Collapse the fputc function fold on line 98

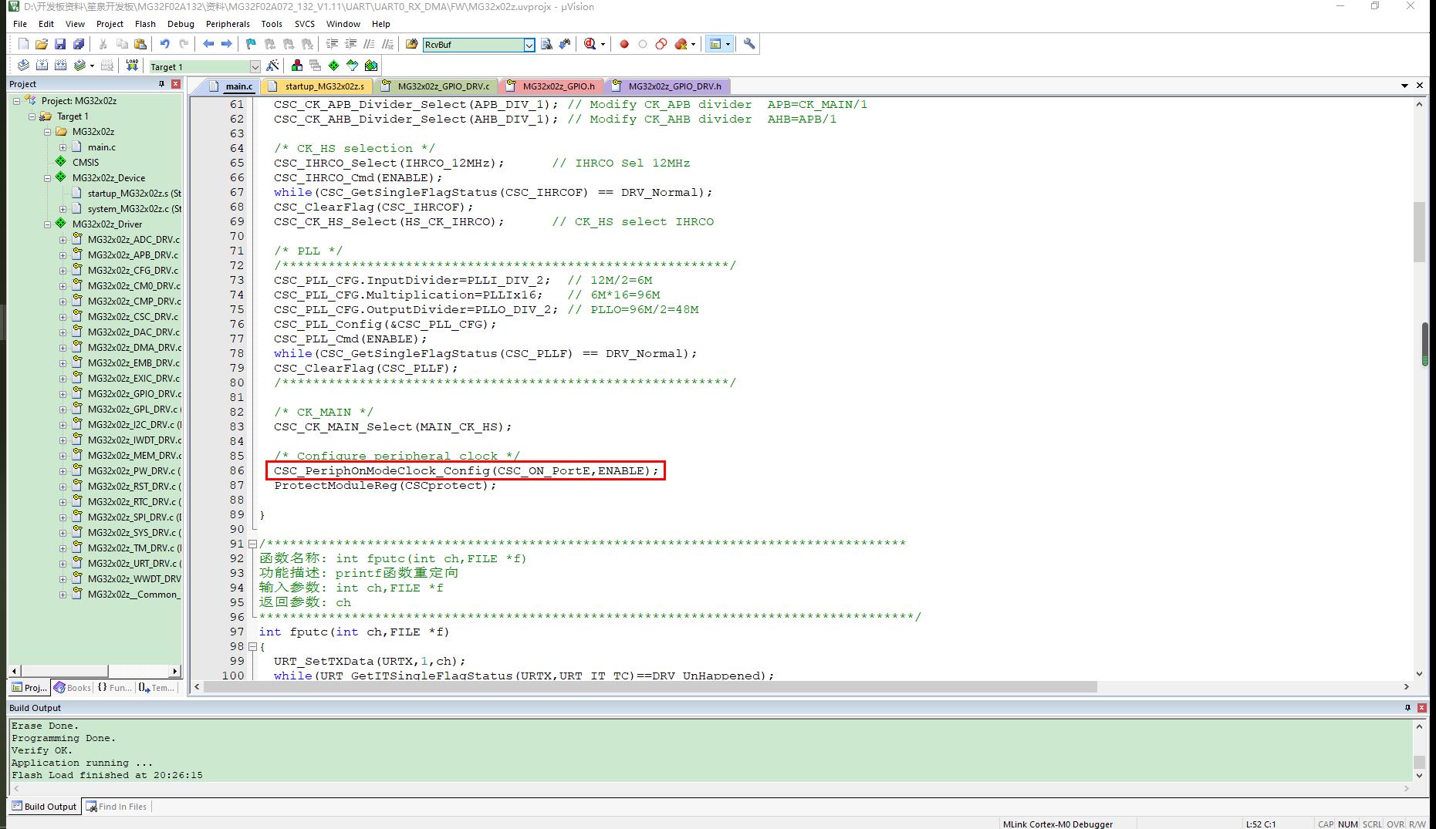tap(252, 646)
